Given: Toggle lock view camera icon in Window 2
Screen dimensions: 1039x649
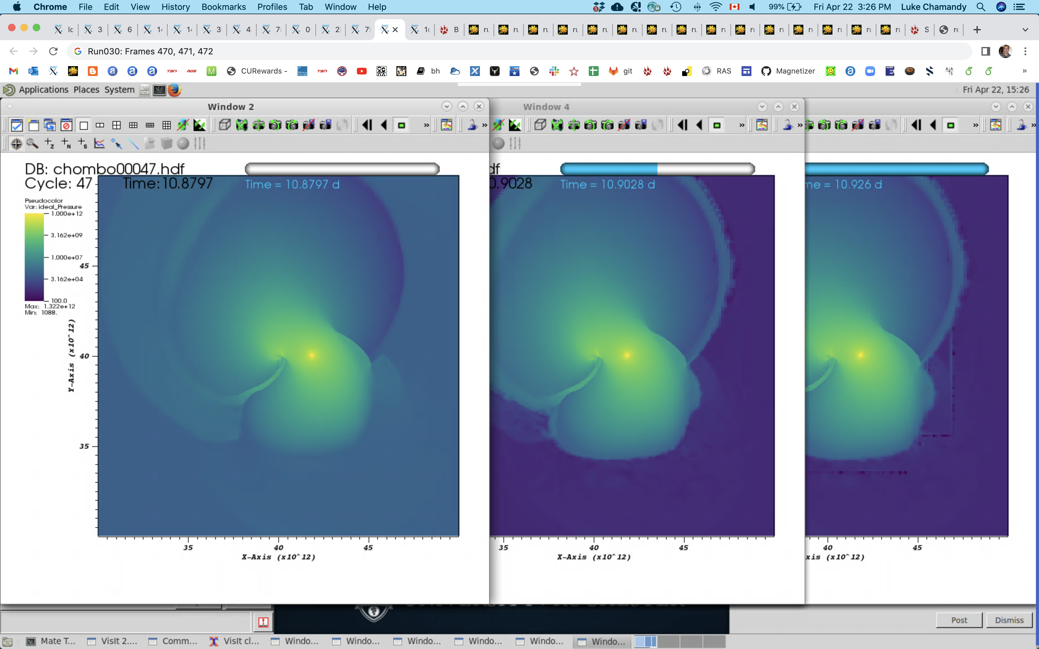Looking at the screenshot, I should (309, 125).
